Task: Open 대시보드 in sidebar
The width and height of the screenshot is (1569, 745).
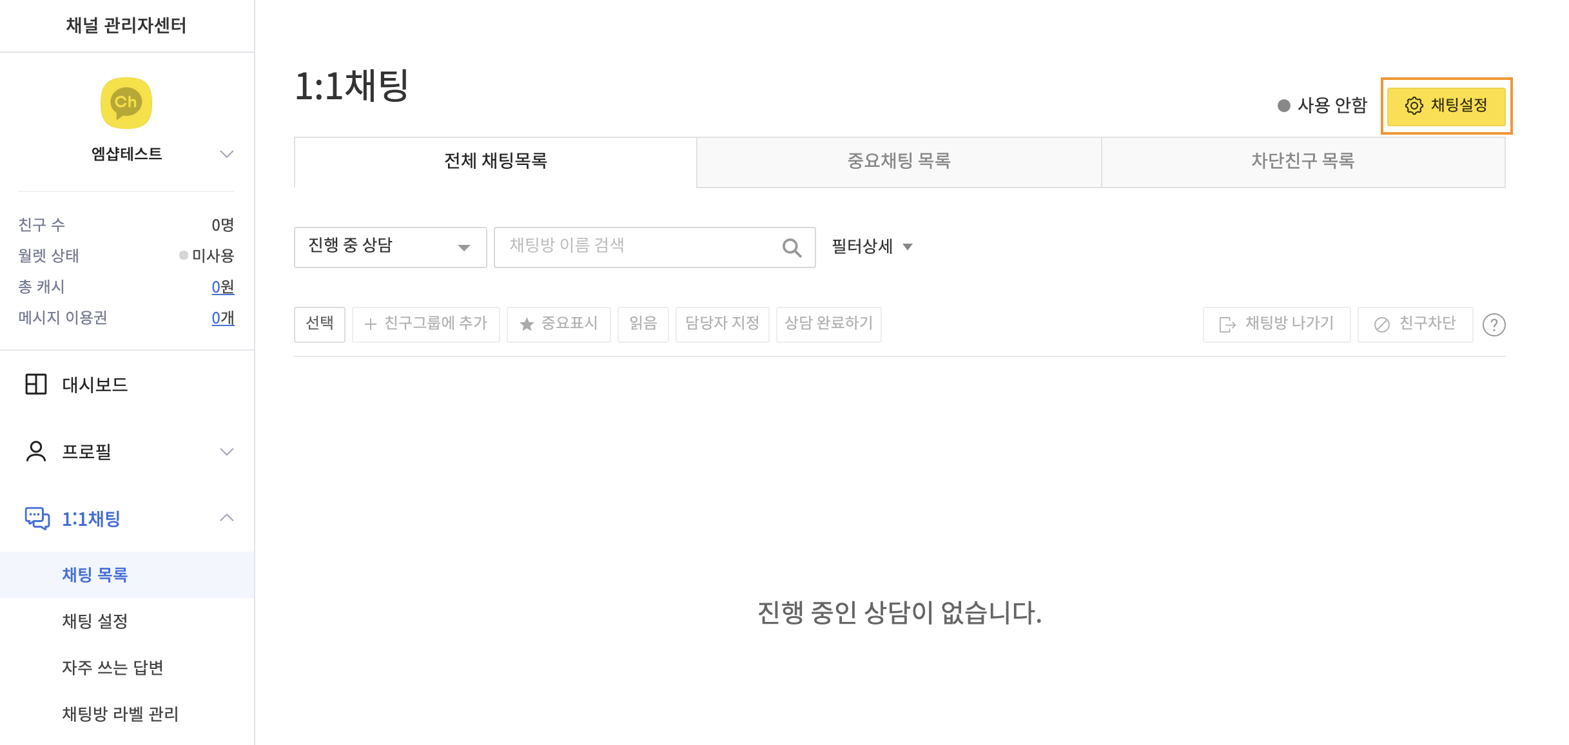Action: [x=95, y=385]
